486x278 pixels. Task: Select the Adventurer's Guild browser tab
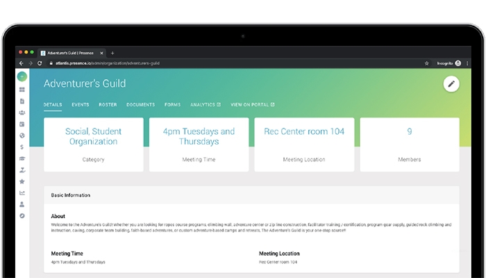coord(72,53)
